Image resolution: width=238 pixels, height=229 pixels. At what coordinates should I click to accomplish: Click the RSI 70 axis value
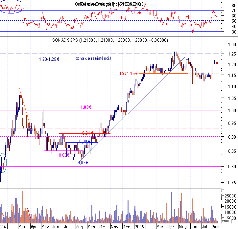click(x=234, y=11)
